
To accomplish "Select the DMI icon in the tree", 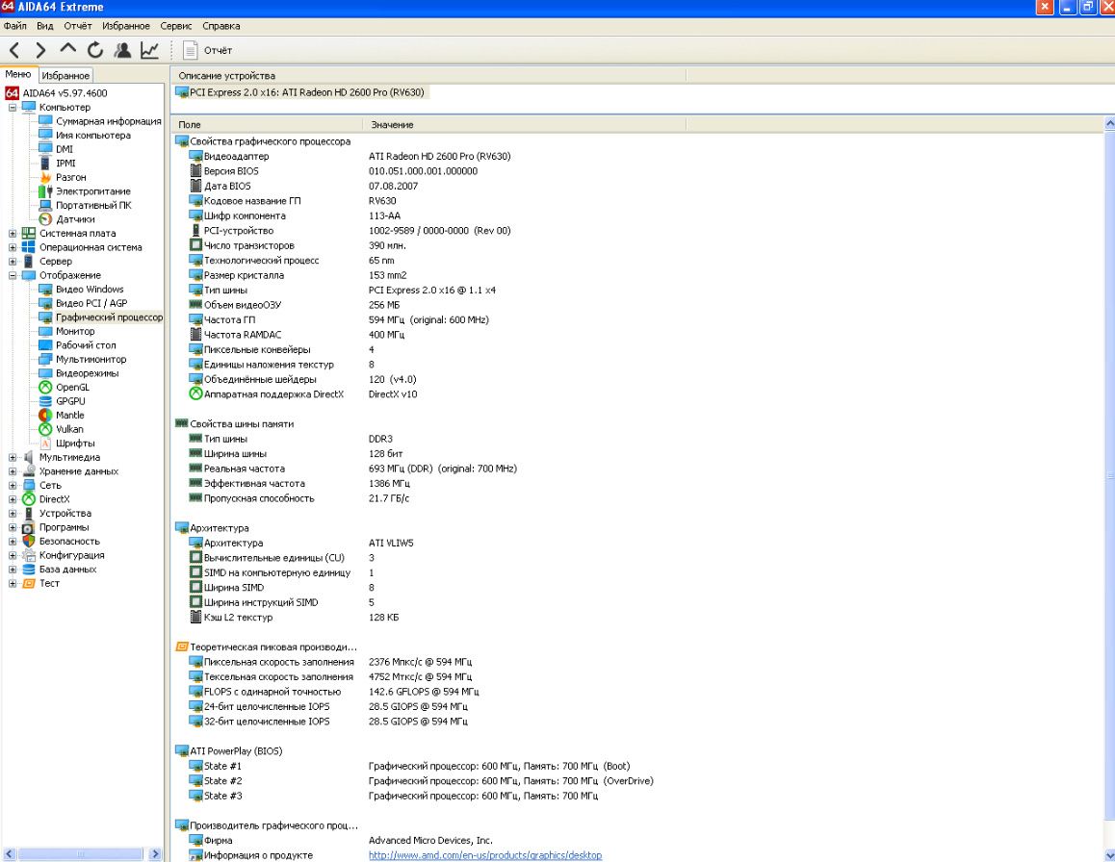I will coord(45,149).
